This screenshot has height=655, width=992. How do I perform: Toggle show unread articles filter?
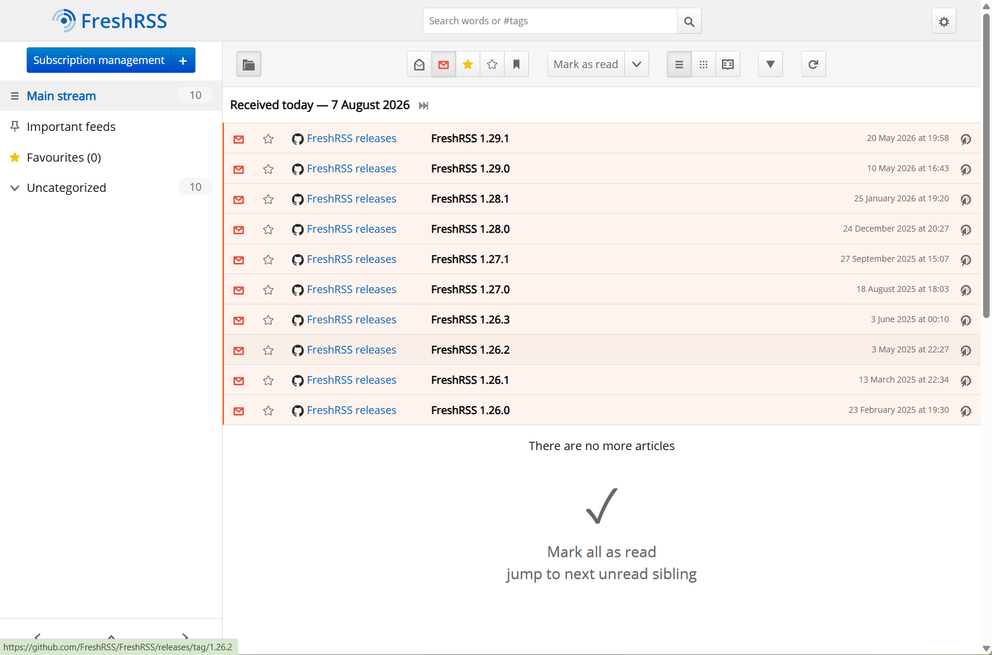coord(444,65)
